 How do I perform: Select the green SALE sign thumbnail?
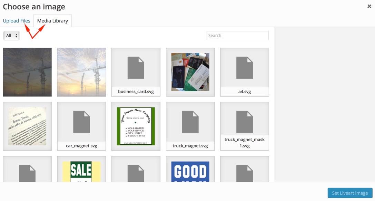pos(81,171)
